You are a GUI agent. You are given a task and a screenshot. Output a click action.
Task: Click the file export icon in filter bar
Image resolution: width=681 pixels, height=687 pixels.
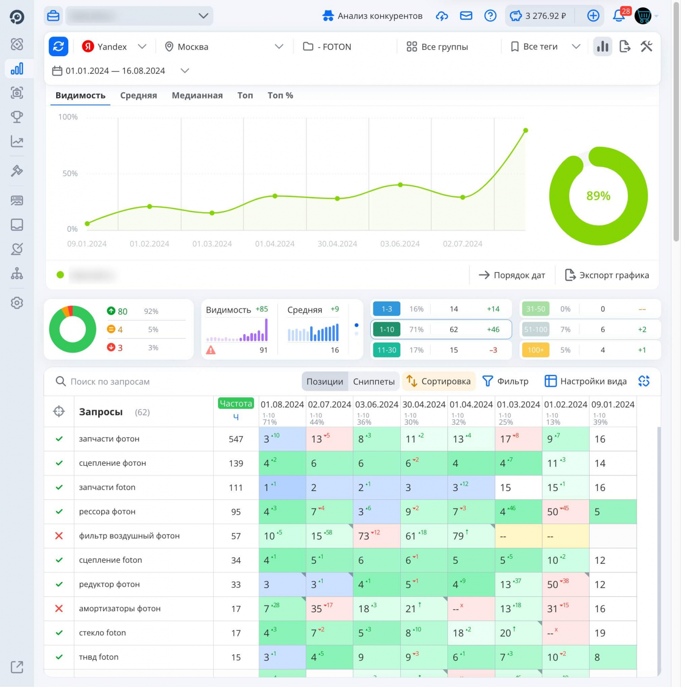(x=625, y=46)
